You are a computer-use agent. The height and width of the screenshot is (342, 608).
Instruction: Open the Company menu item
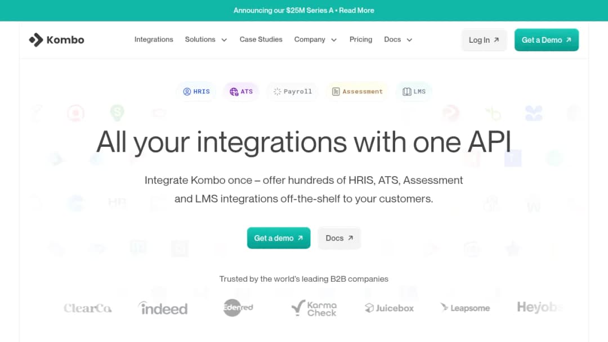tap(310, 39)
